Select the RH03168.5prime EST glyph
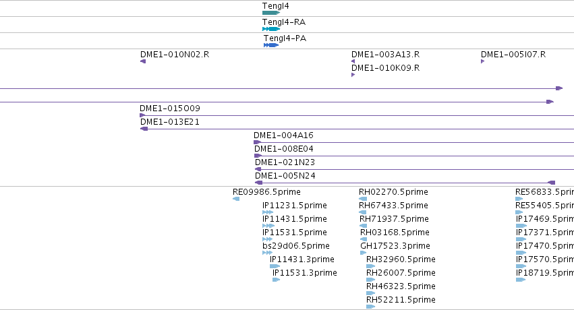Screen dimensions: 574x310 pyautogui.click(x=364, y=239)
